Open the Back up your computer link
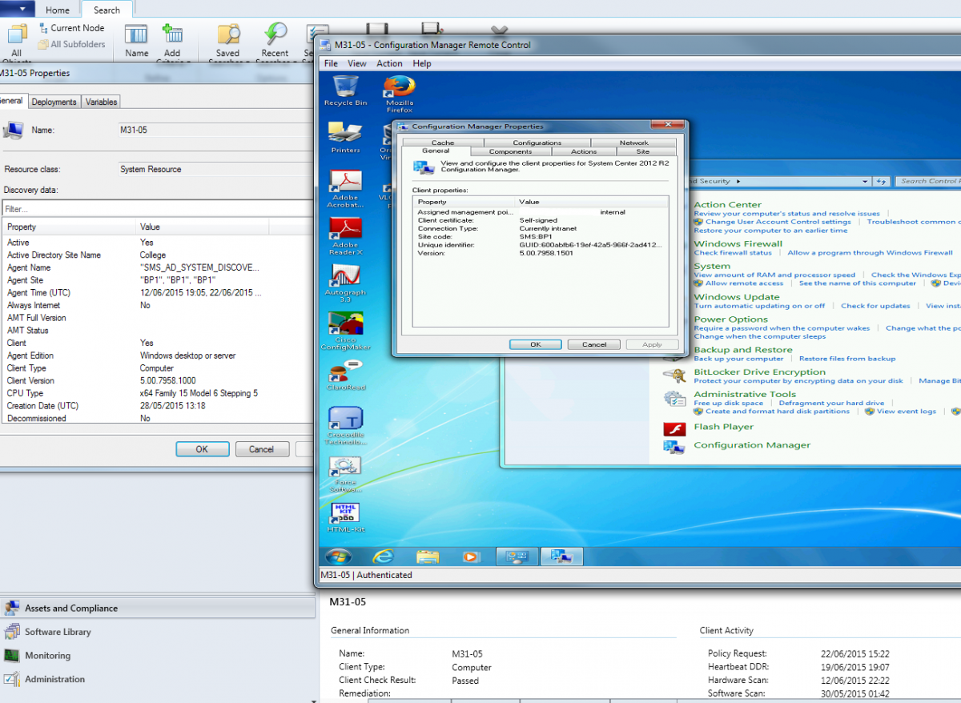This screenshot has height=703, width=961. point(738,359)
